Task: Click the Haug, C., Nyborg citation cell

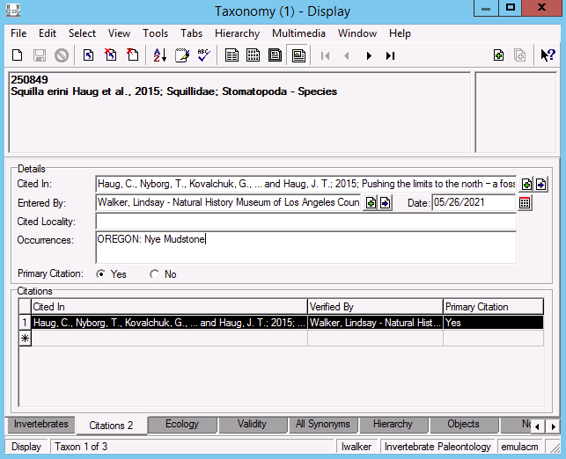Action: pyautogui.click(x=169, y=323)
